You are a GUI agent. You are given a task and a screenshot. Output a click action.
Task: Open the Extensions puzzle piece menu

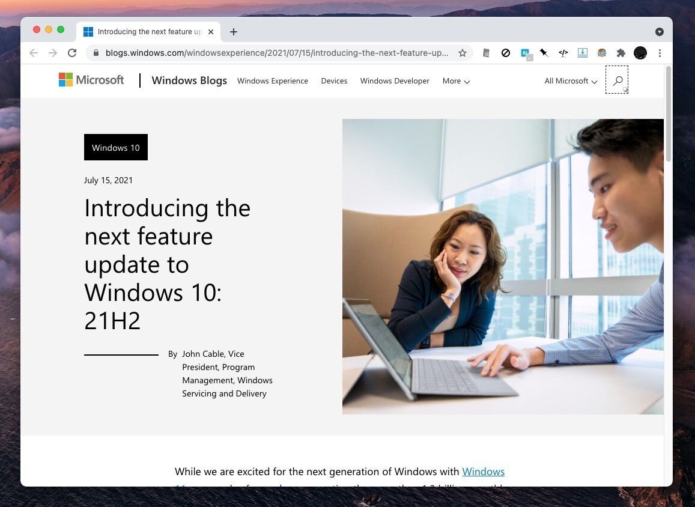[x=621, y=53]
